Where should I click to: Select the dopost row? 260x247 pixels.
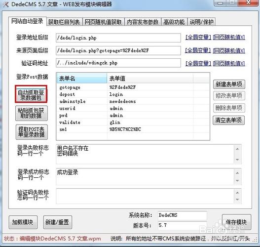click(x=133, y=94)
